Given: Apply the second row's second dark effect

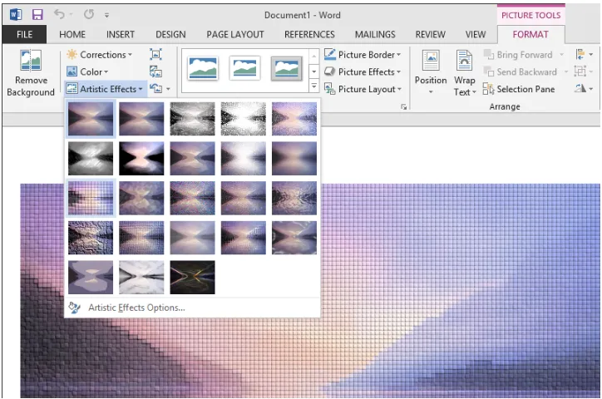Looking at the screenshot, I should tap(141, 159).
